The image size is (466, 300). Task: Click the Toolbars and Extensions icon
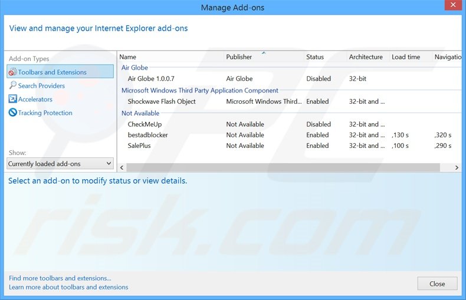(12, 72)
